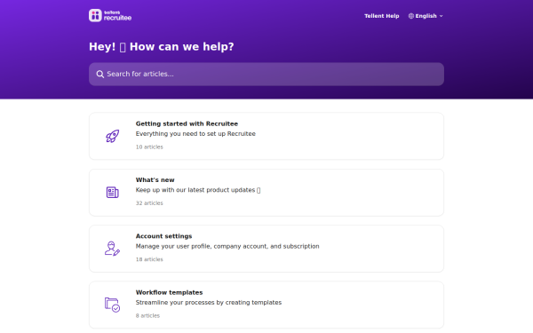Select the 18 articles count text

[x=149, y=259]
